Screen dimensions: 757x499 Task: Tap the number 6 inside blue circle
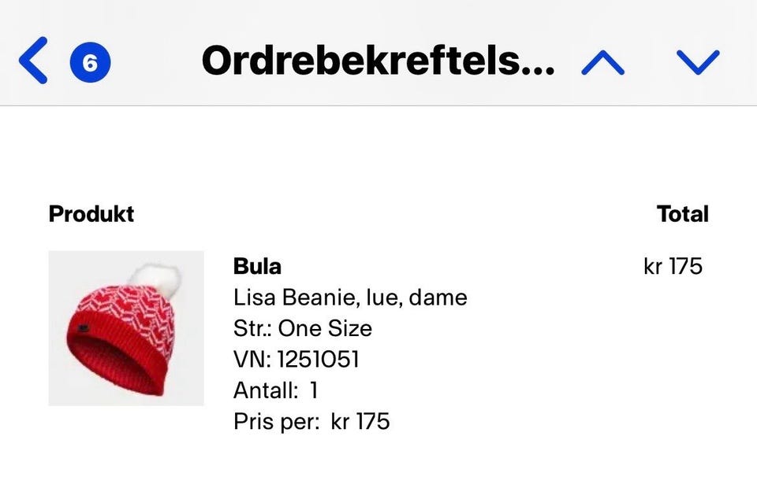(90, 62)
